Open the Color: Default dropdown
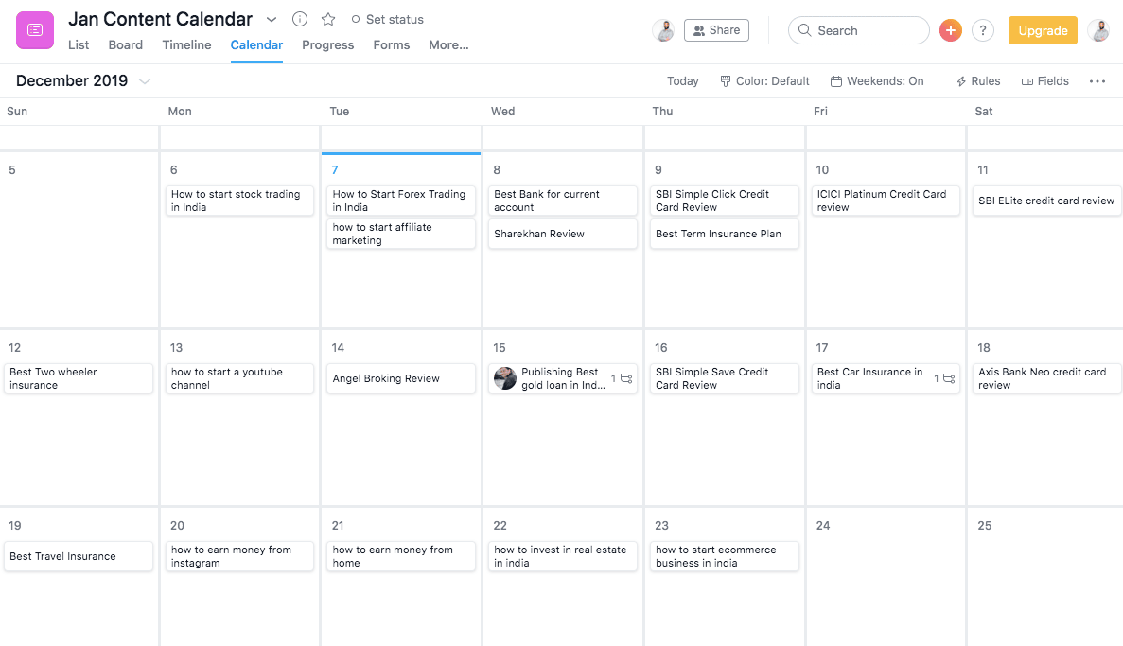 click(764, 81)
